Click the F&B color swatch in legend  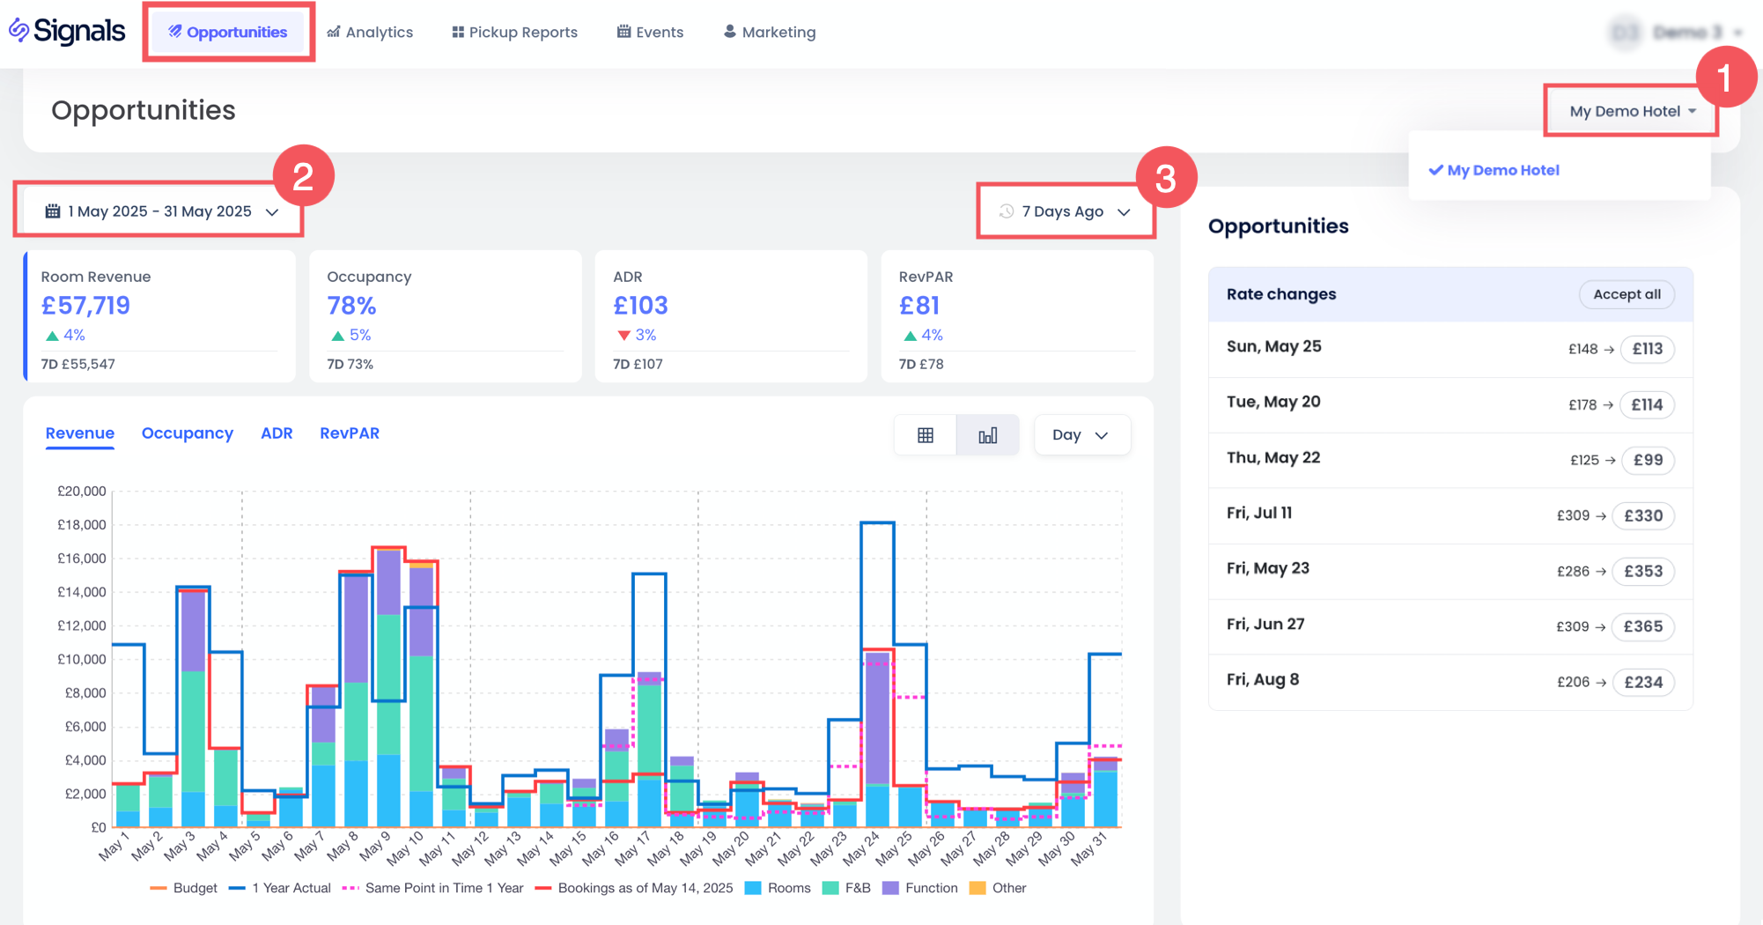pos(830,888)
